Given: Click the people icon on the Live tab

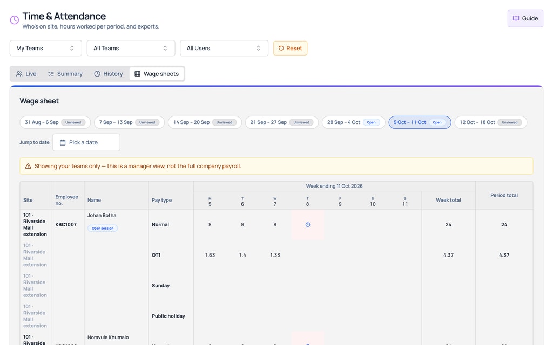Looking at the screenshot, I should (19, 74).
